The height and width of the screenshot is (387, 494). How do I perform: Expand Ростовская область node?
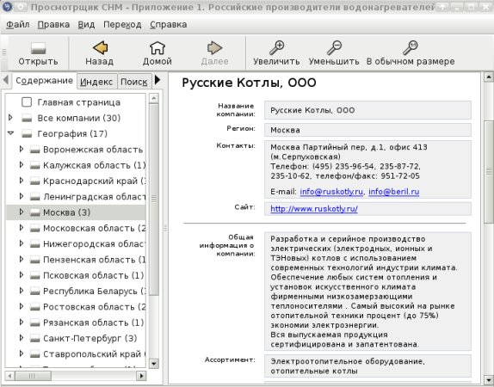coord(22,306)
